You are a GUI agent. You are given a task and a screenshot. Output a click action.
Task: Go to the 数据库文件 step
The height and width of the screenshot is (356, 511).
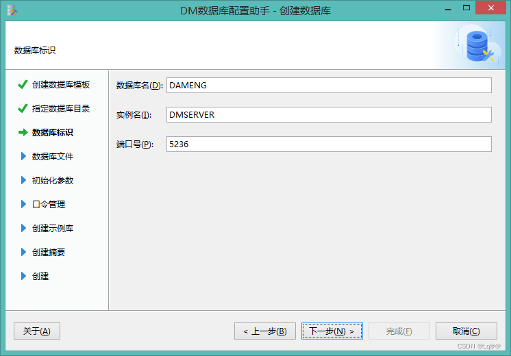pos(53,156)
